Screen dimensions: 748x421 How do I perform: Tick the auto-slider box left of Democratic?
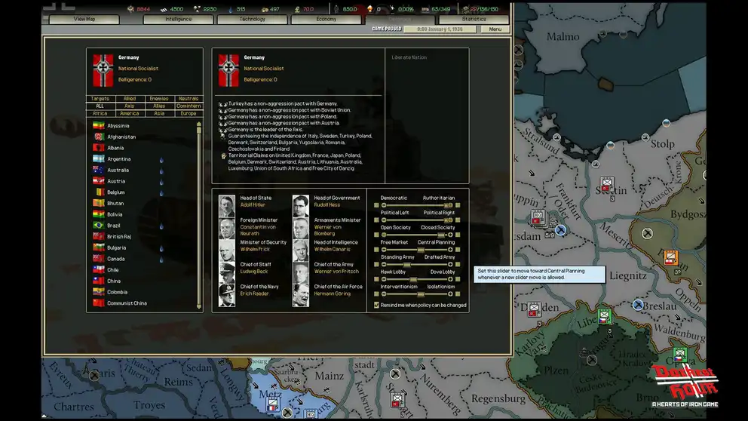point(376,205)
